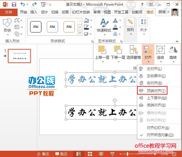Toggle the Comments (批注) pane
The image size is (182, 157).
click(x=61, y=154)
